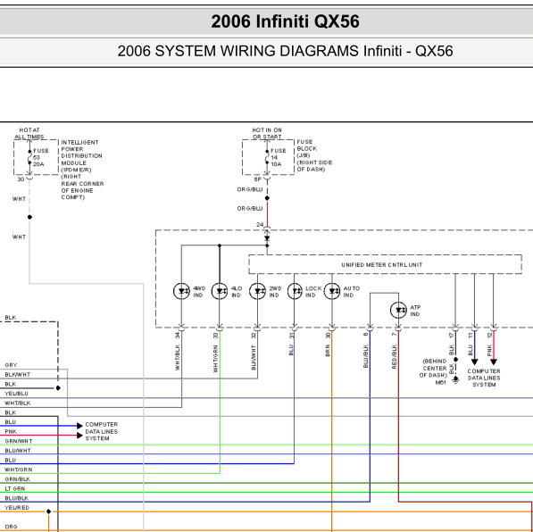Click the YEL/RED wire label
The image size is (533, 532).
[17, 508]
